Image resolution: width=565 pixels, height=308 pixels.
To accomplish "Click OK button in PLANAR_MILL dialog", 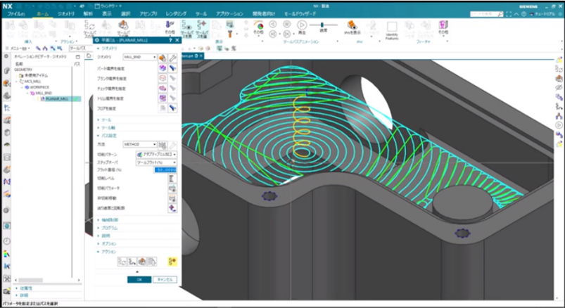I will coord(139,280).
